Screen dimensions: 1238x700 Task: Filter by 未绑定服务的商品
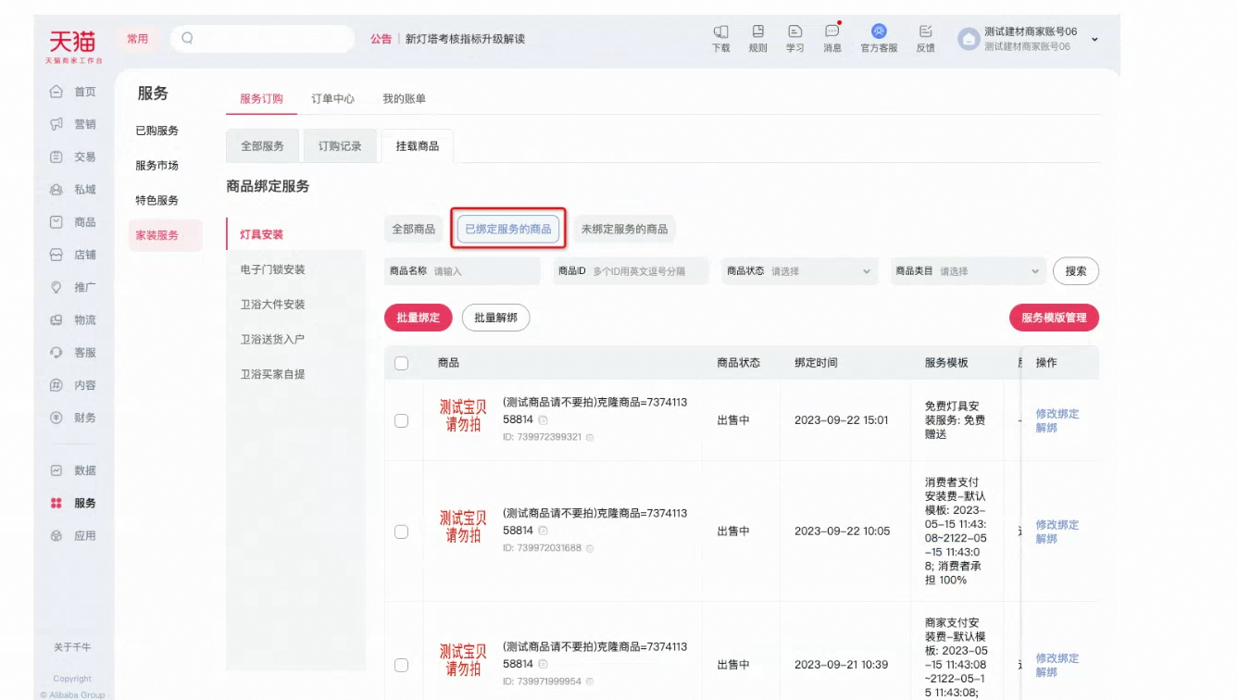coord(624,229)
